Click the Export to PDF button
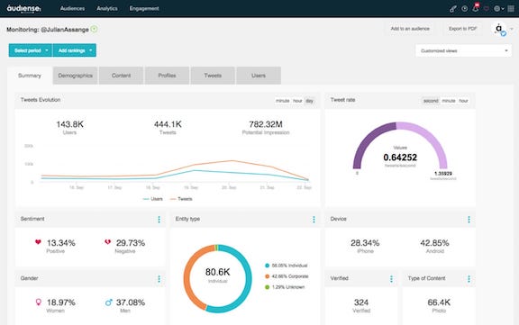 462,29
